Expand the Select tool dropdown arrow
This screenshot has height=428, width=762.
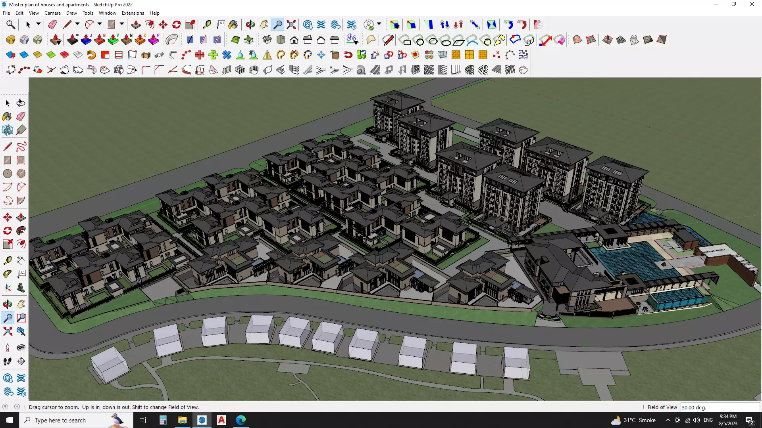(38, 24)
